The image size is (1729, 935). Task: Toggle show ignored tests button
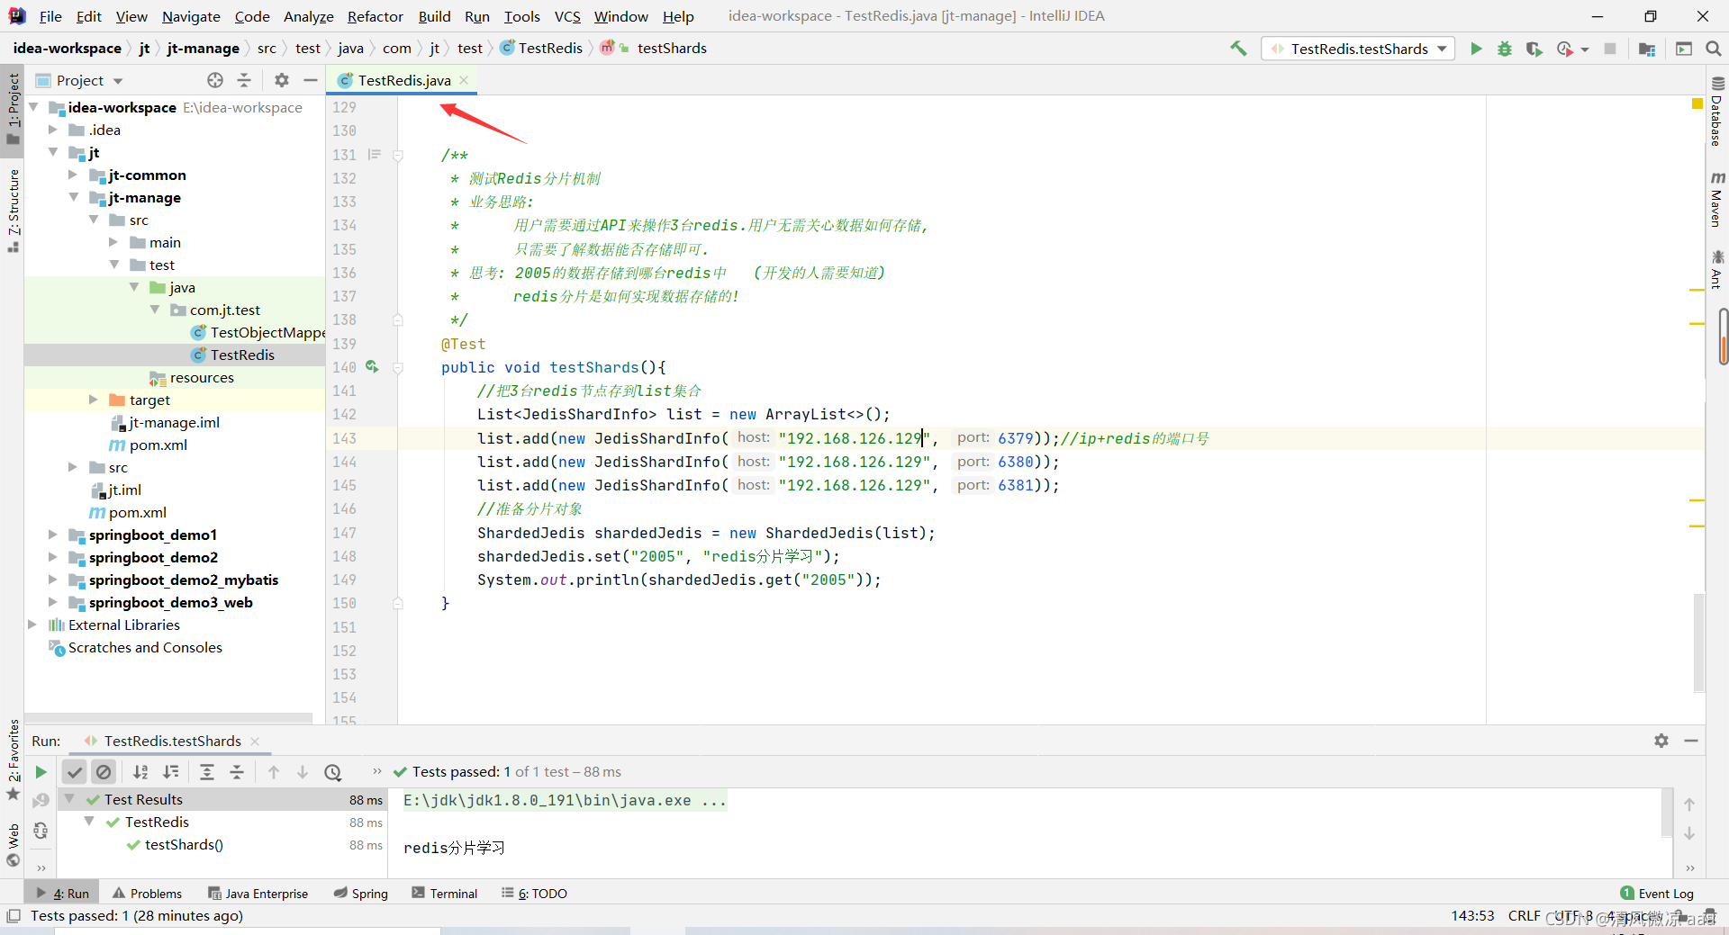(x=104, y=772)
